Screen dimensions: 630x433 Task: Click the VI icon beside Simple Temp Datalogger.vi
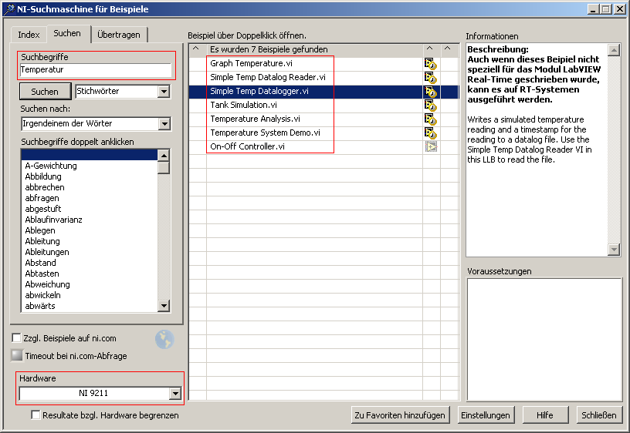[x=431, y=92]
